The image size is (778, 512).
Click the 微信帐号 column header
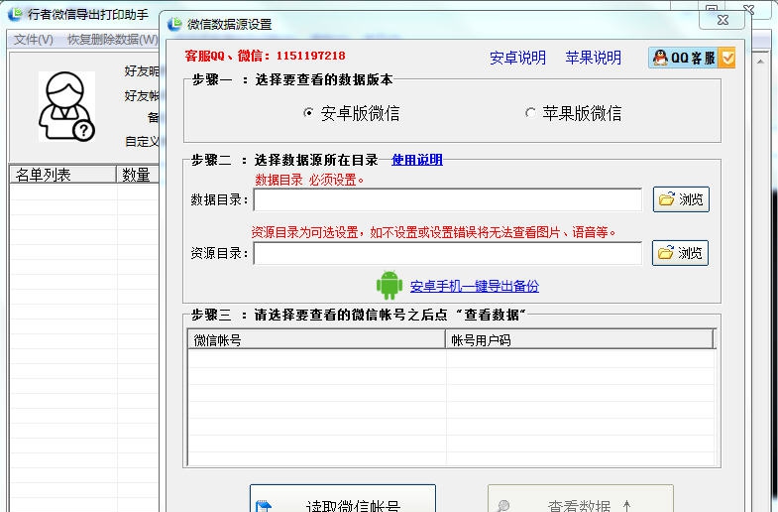pos(316,340)
